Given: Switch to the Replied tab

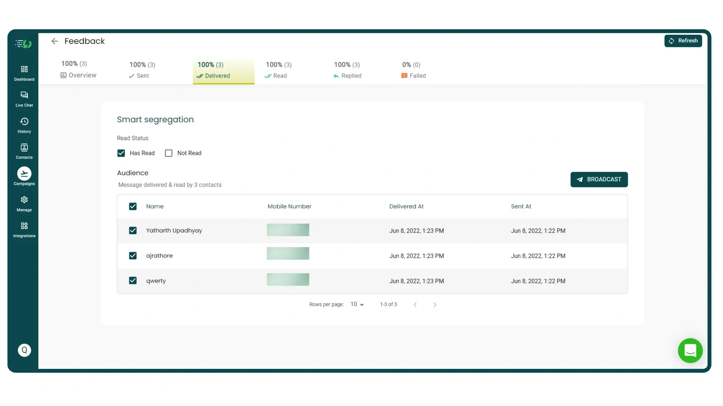Looking at the screenshot, I should [347, 70].
